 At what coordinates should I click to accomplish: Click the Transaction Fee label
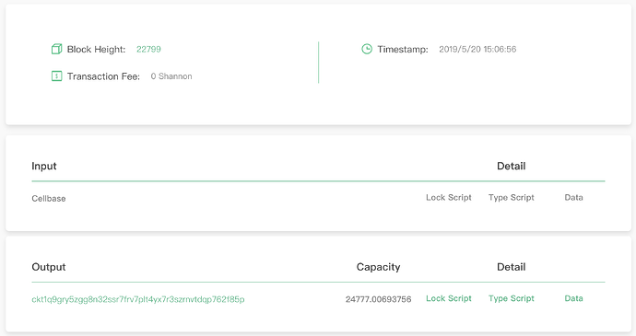tap(103, 76)
